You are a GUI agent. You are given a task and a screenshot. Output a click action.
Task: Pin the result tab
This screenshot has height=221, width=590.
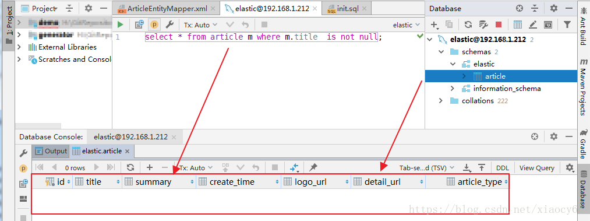click(313, 167)
